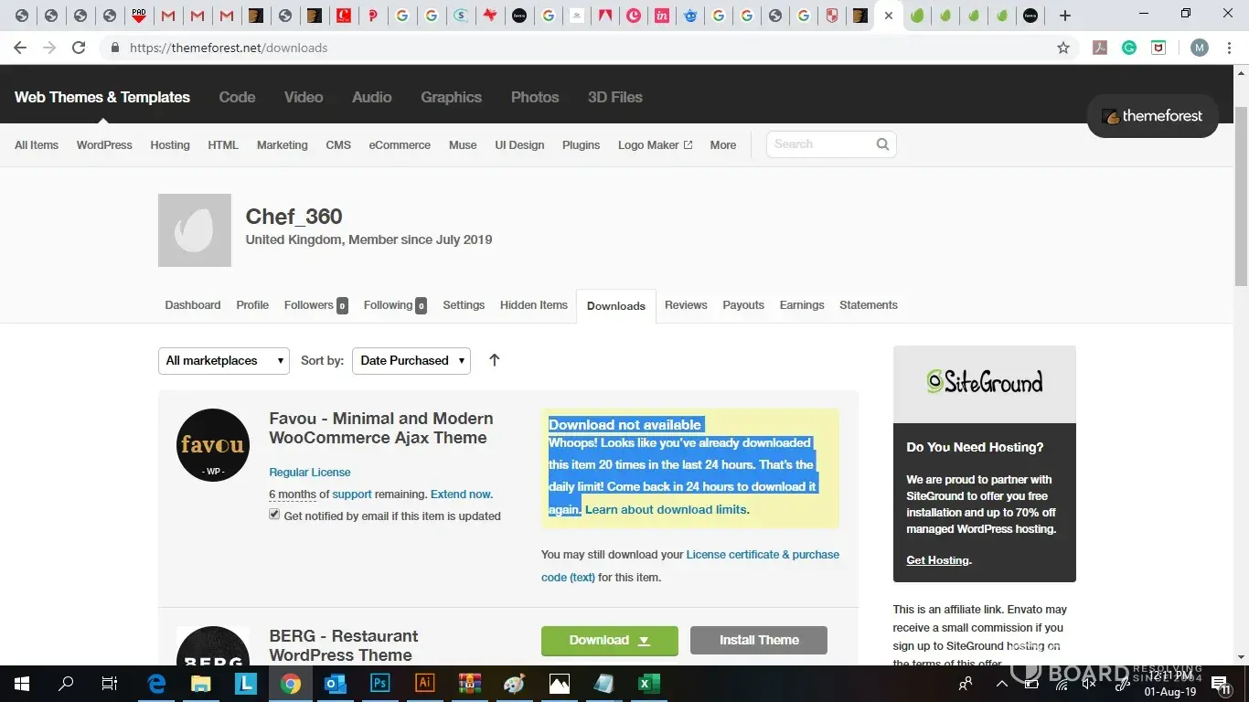1249x702 pixels.
Task: Open the Chrome profile avatar icon
Action: coord(1199,48)
